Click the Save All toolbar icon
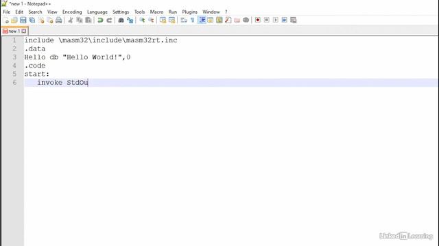This screenshot has width=439, height=246. [32, 20]
